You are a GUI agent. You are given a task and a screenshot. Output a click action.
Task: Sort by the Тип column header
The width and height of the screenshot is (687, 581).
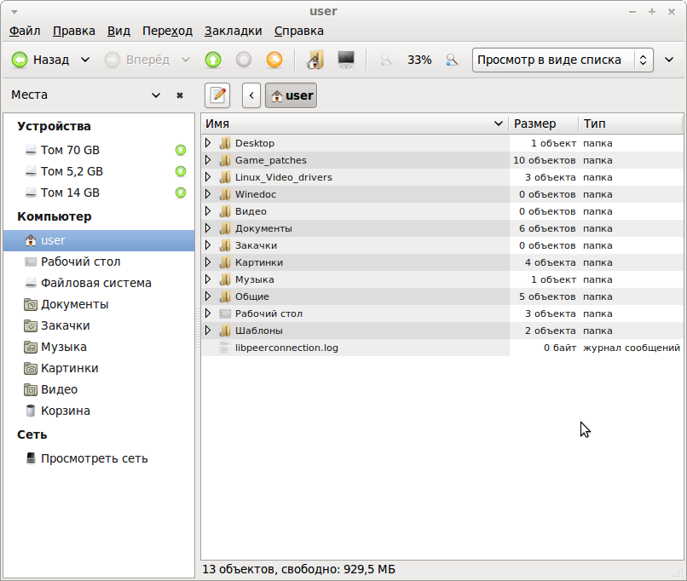631,124
